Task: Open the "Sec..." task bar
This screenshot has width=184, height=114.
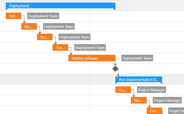Action: [x=44, y=37]
